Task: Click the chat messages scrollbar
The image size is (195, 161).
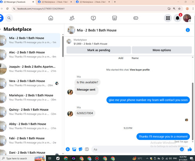Action: click(x=193, y=112)
